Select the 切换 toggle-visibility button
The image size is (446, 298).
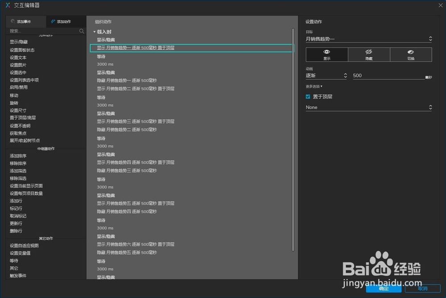tap(411, 54)
